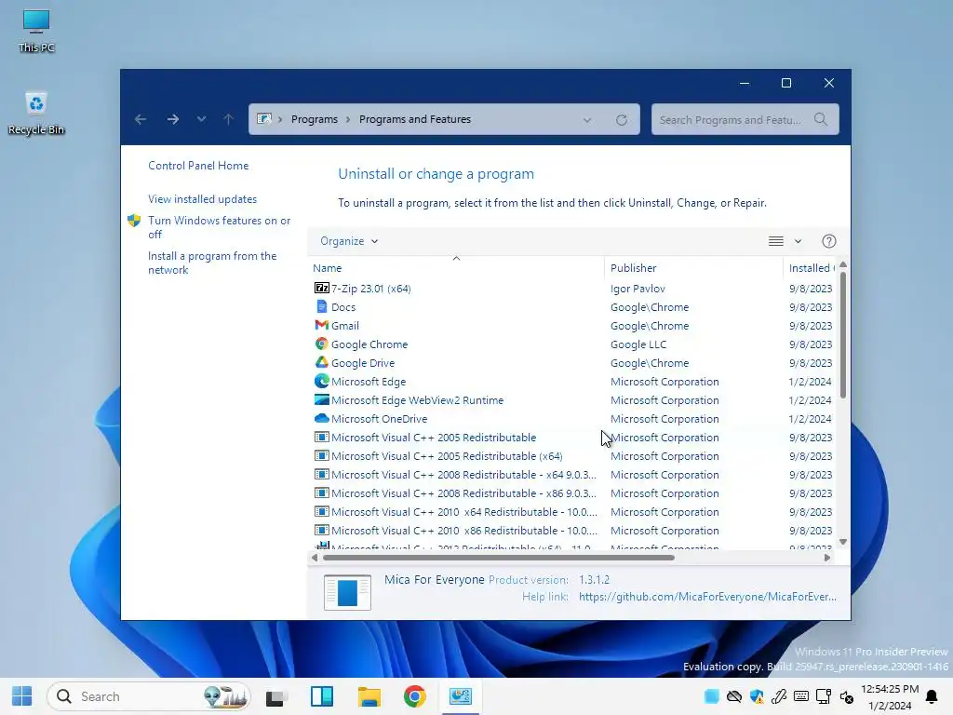Click the Google LLC publisher cell
Image resolution: width=953 pixels, height=715 pixels.
[638, 344]
